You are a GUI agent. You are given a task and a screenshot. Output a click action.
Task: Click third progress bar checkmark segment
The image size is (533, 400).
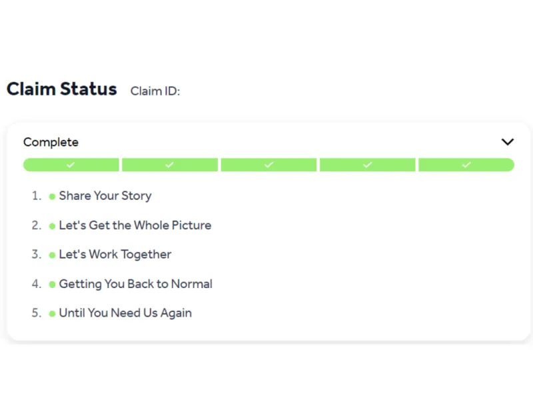[x=268, y=165]
